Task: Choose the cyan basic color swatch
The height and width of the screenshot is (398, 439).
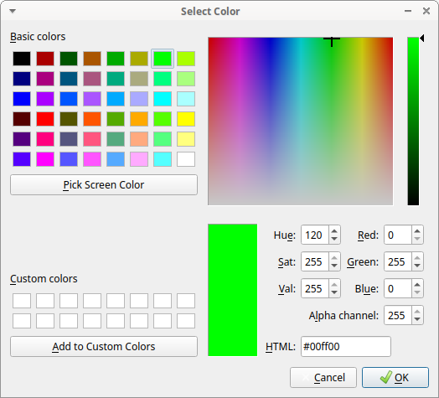Action: pyautogui.click(x=163, y=99)
